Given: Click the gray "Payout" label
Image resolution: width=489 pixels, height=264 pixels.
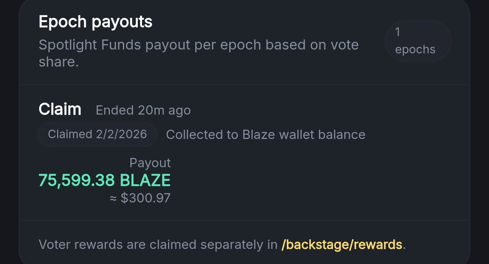Looking at the screenshot, I should [150, 163].
